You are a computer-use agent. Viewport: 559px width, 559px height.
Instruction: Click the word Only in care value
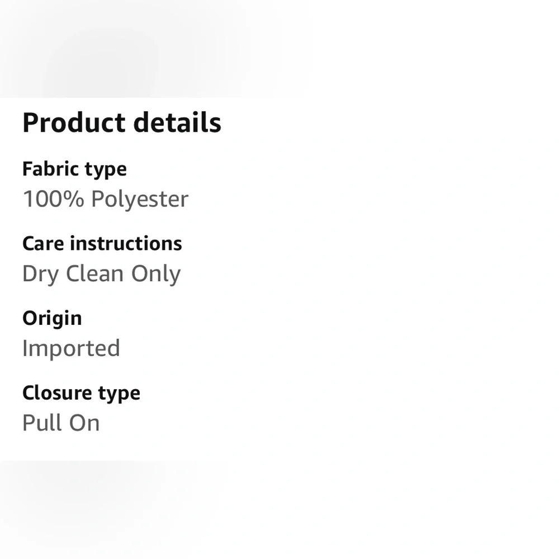pos(156,274)
